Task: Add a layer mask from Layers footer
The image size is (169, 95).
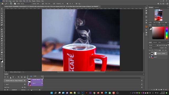Action: pos(157,90)
